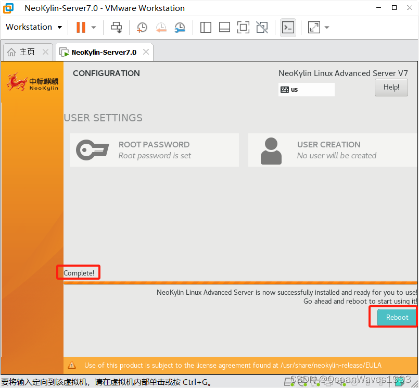Viewport: 419px width, 388px height.
Task: Click the Help! button
Action: [391, 87]
